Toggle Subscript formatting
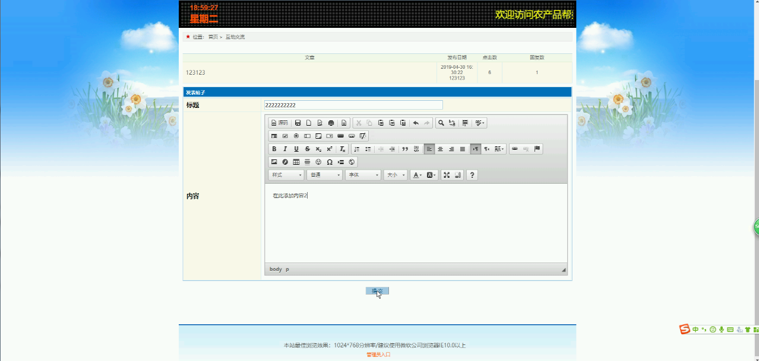This screenshot has width=759, height=361. click(x=318, y=149)
